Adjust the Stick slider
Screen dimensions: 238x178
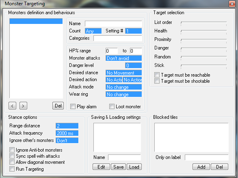[203, 66]
